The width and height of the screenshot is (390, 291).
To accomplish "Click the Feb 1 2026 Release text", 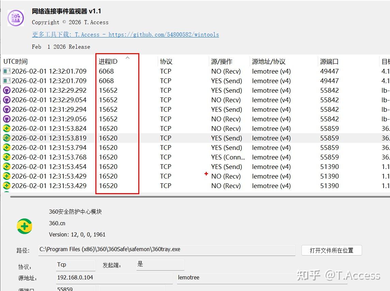I will pos(61,47).
